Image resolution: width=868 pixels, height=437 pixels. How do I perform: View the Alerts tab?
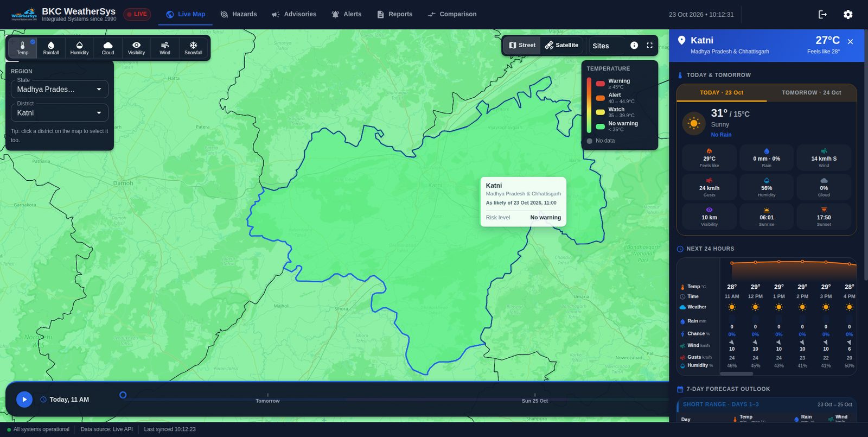347,14
